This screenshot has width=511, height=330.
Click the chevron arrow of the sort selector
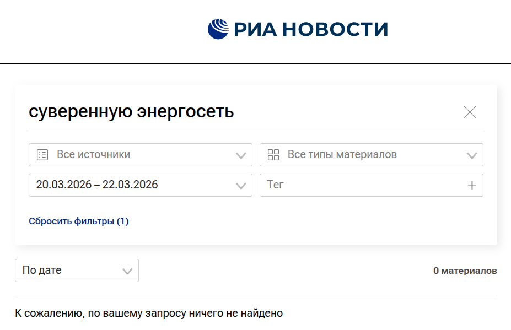[127, 271]
